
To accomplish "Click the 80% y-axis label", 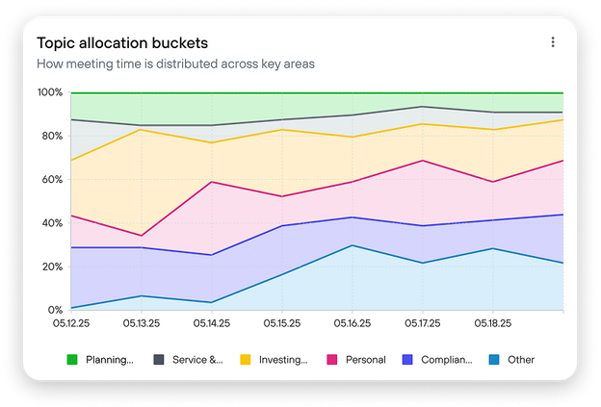I will pyautogui.click(x=53, y=136).
